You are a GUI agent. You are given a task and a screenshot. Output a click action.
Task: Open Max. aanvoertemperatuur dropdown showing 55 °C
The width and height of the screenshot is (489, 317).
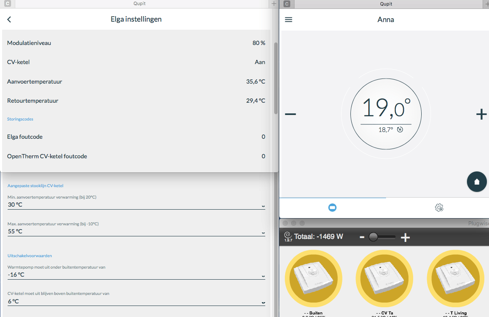point(136,231)
